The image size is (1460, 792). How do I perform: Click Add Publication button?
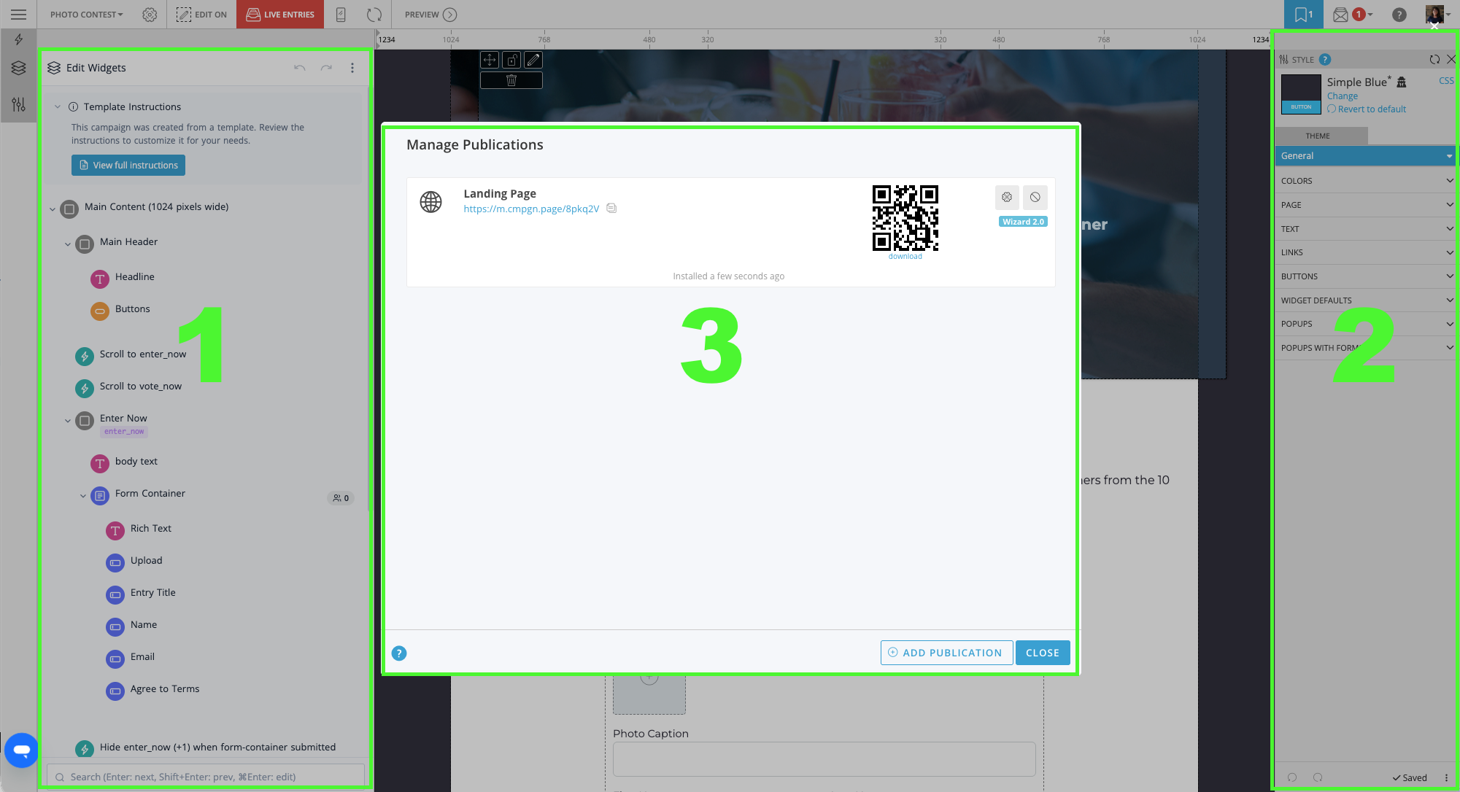[946, 653]
